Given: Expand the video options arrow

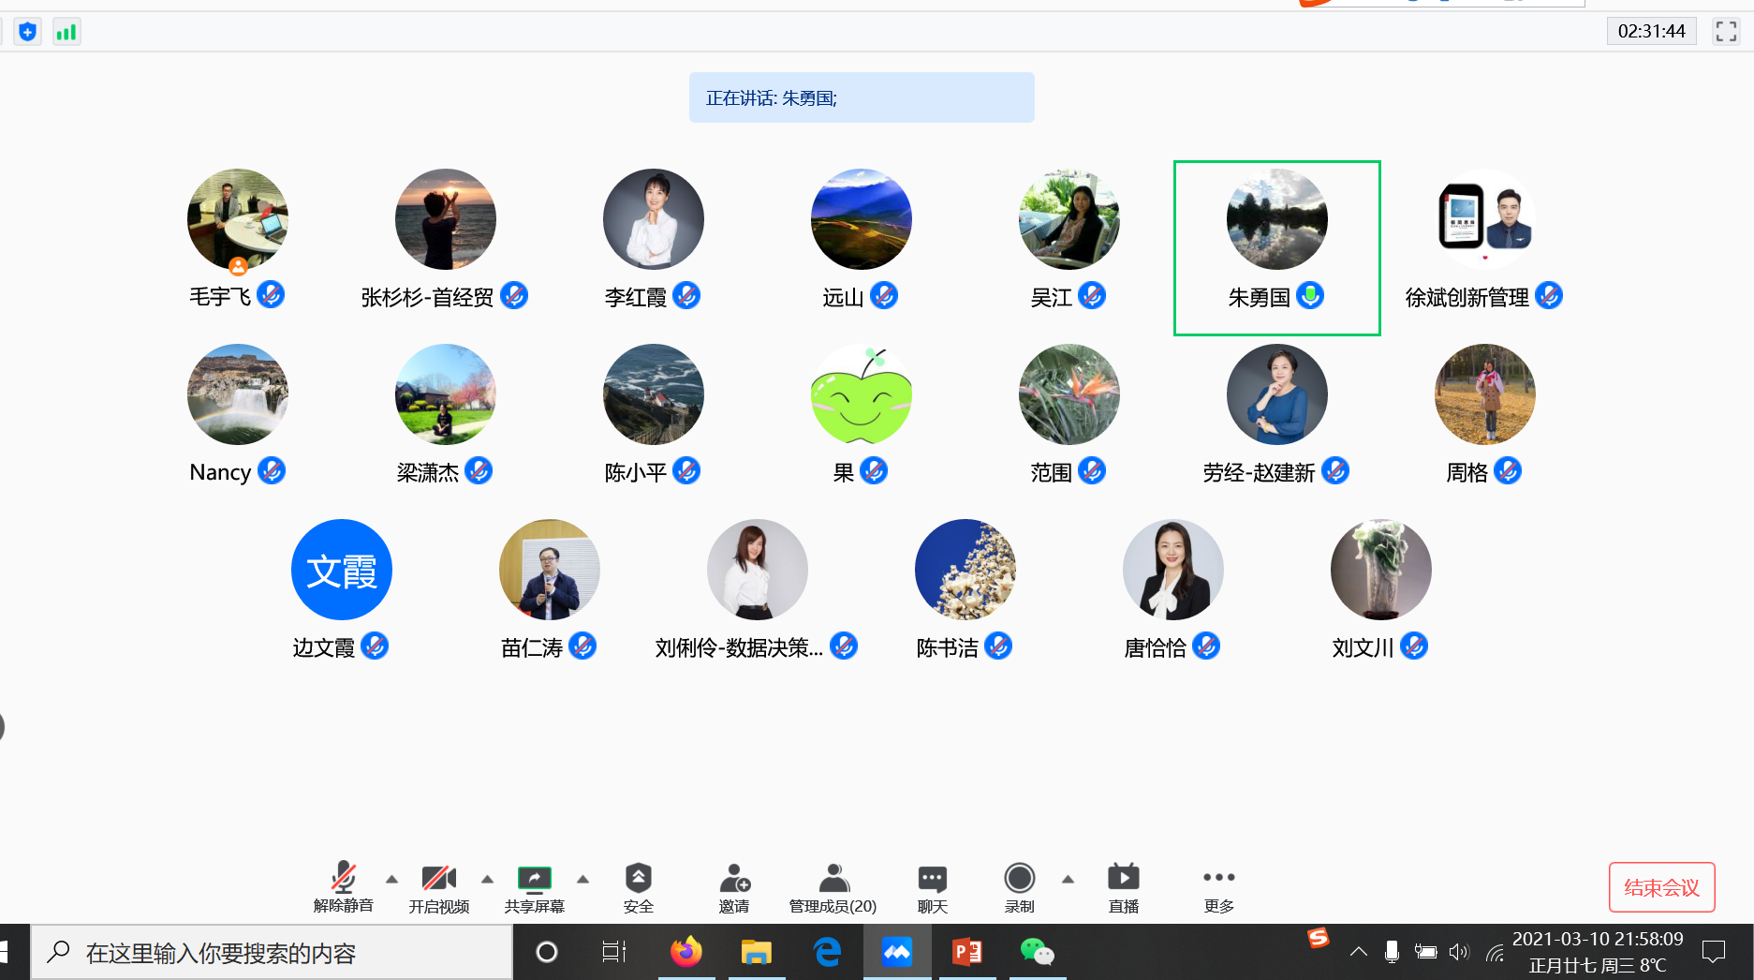Looking at the screenshot, I should 487,879.
